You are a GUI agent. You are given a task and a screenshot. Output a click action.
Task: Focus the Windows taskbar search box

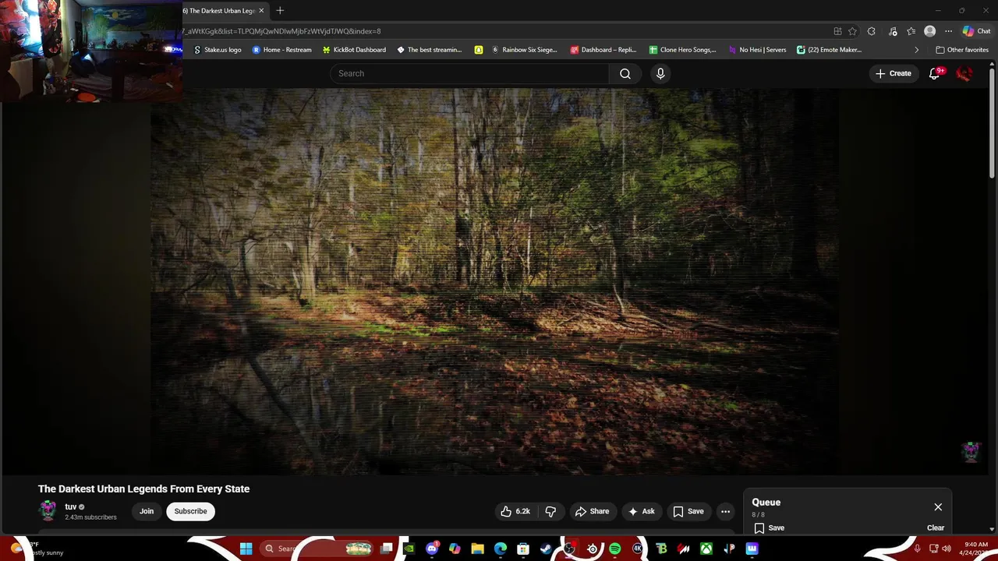click(316, 549)
